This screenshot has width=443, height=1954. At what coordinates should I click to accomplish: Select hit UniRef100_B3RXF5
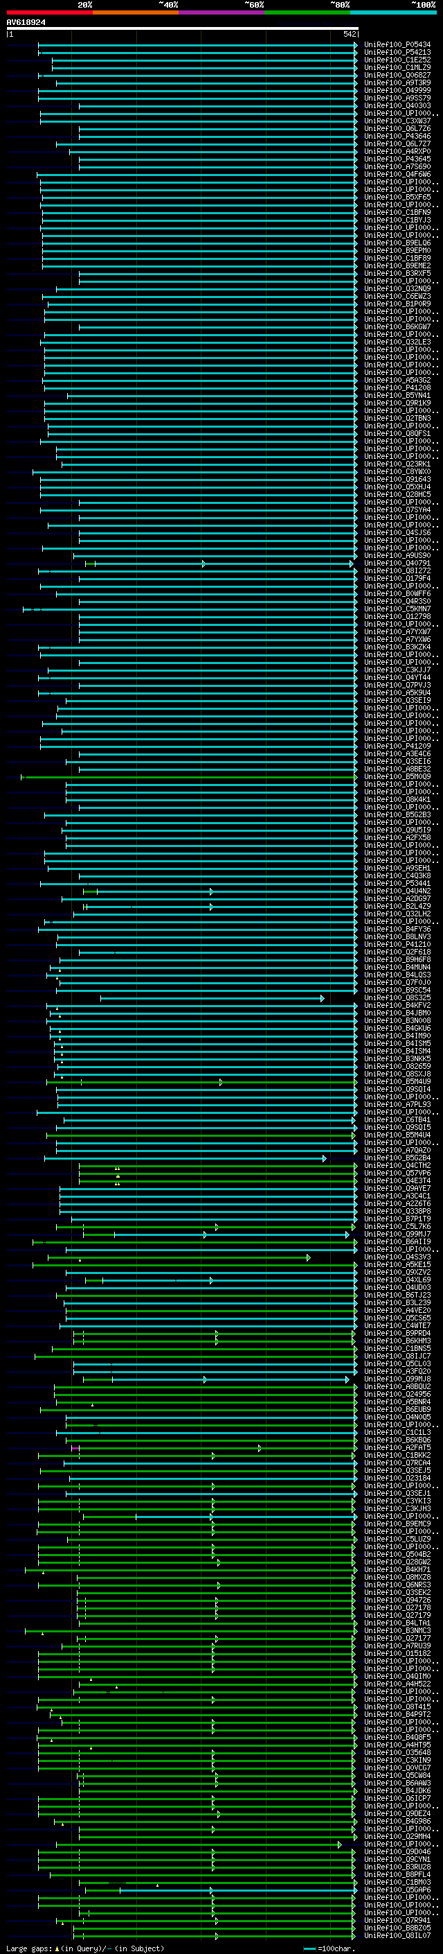[x=397, y=273]
